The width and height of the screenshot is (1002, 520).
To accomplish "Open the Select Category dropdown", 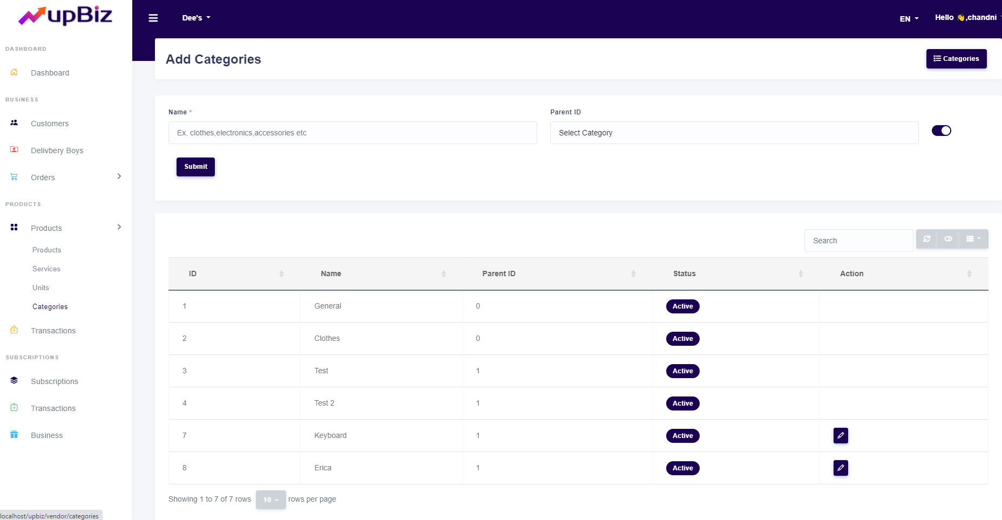I will 734,133.
